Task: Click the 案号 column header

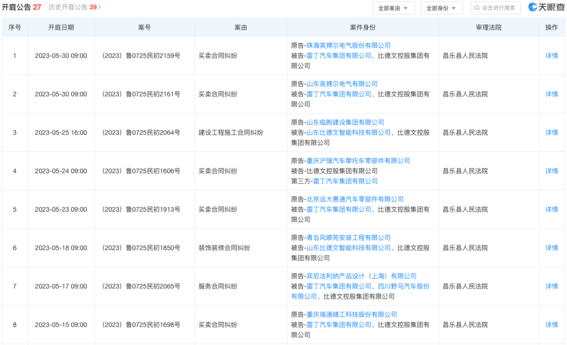Action: pos(145,27)
